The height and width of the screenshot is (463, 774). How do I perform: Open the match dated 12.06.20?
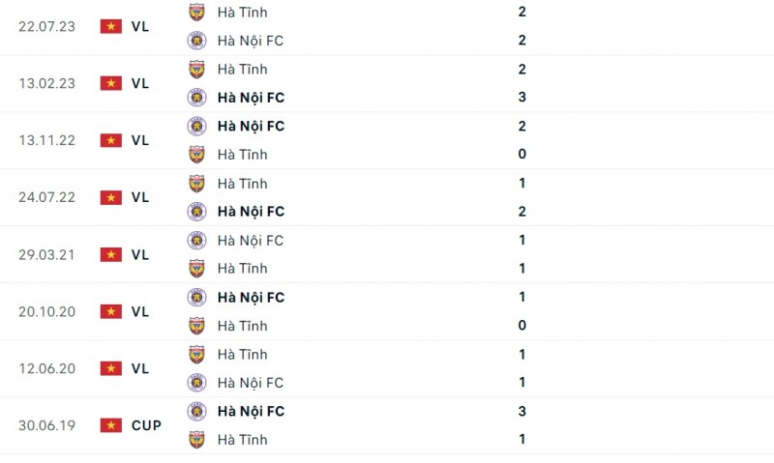click(45, 368)
